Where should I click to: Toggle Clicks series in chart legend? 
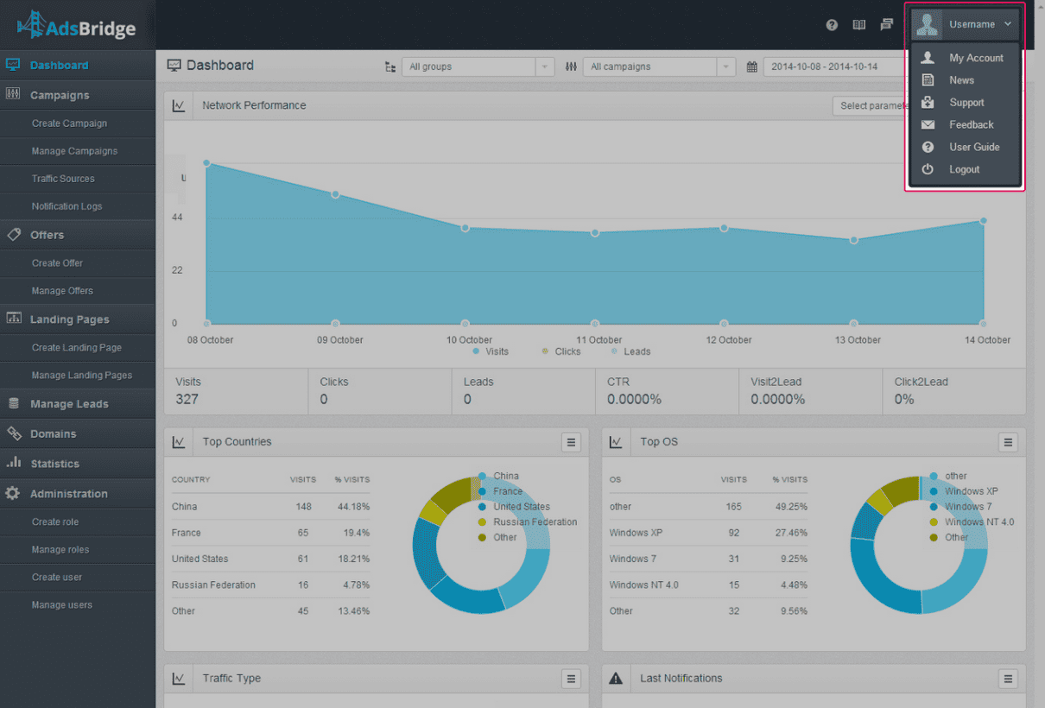[561, 351]
